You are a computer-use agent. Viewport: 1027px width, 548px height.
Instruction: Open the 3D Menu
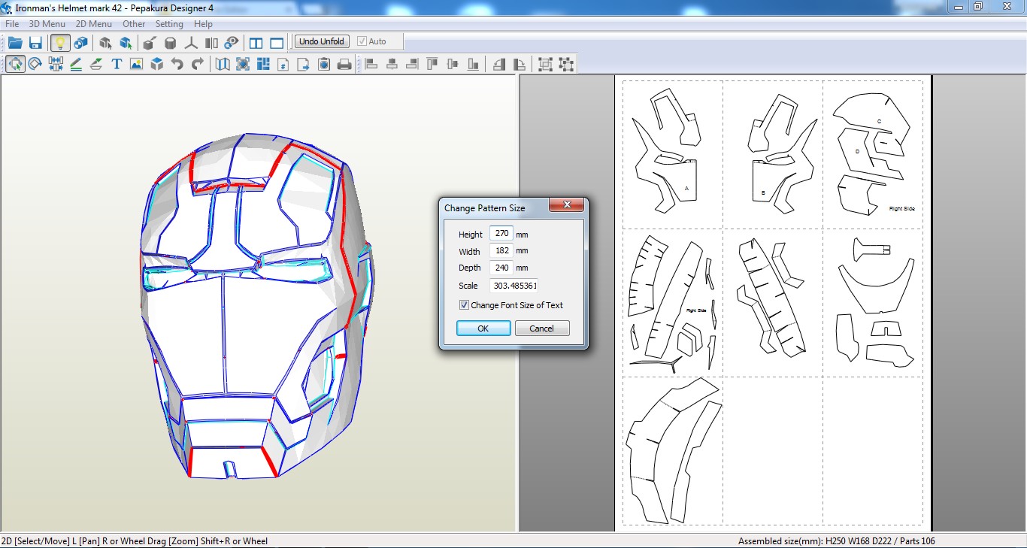click(47, 24)
